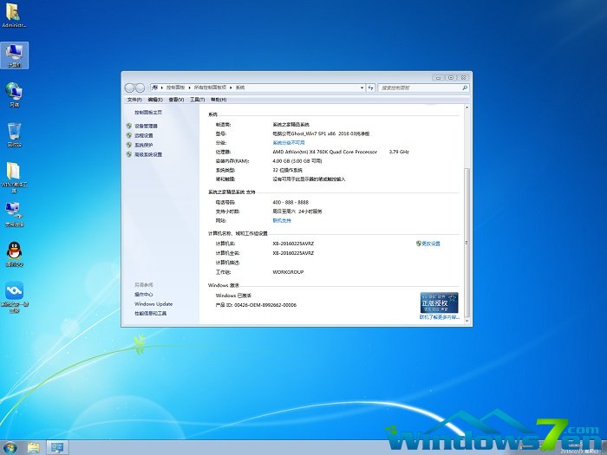Open the Network desktop icon
Viewport: 607px width, 455px height.
(15, 93)
